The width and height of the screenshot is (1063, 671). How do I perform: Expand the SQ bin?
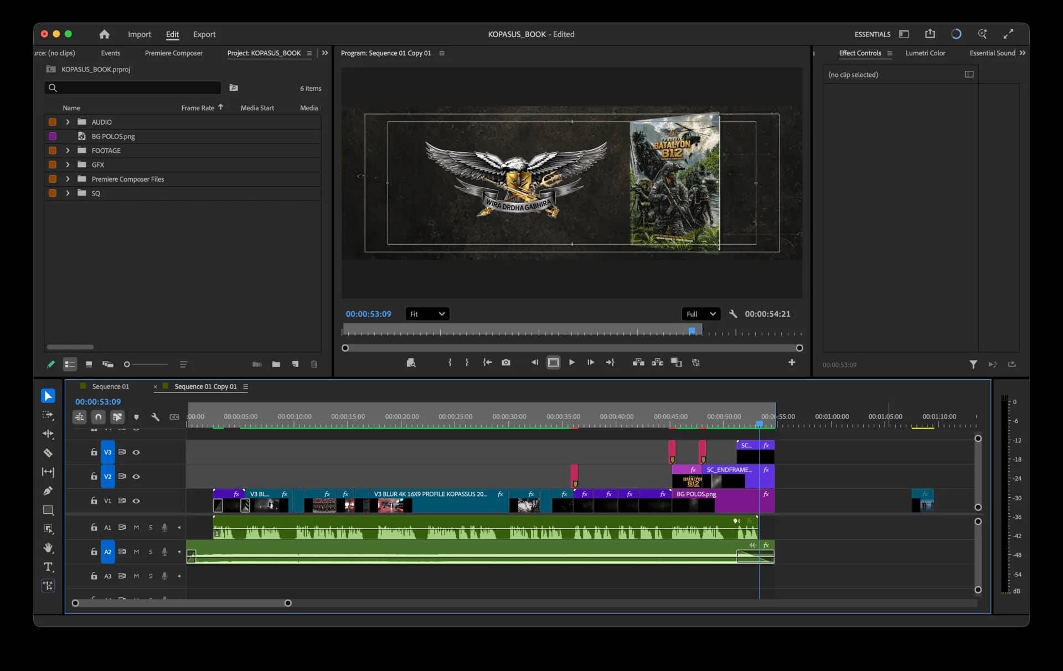click(x=68, y=193)
